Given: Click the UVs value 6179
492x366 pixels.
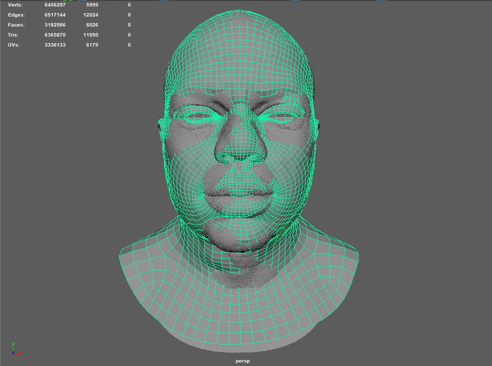Looking at the screenshot, I should (x=92, y=45).
